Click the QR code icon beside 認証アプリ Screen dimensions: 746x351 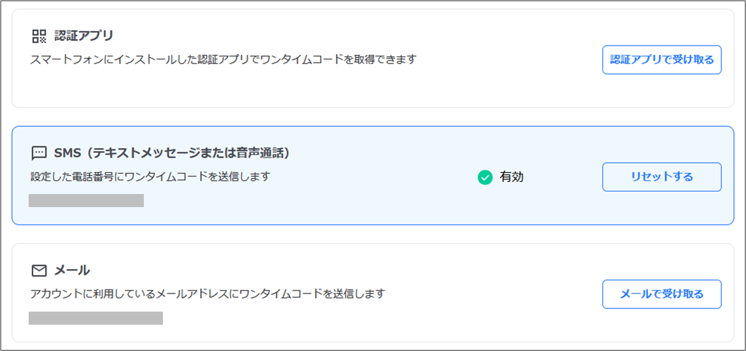[x=39, y=36]
